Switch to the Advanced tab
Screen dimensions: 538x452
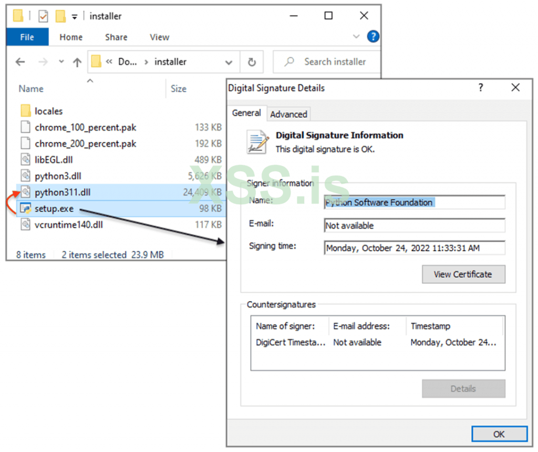pos(288,114)
